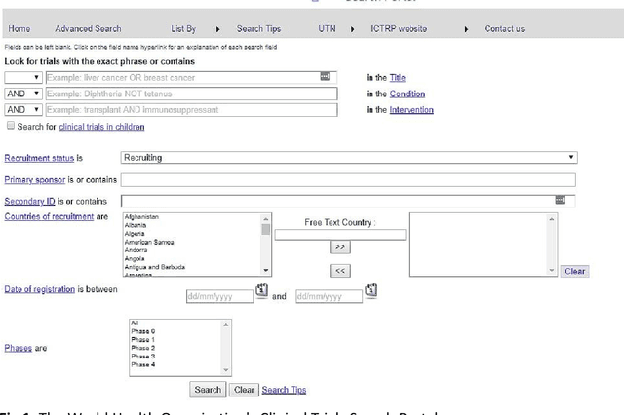
Task: Open the List By menu
Action: click(x=184, y=29)
